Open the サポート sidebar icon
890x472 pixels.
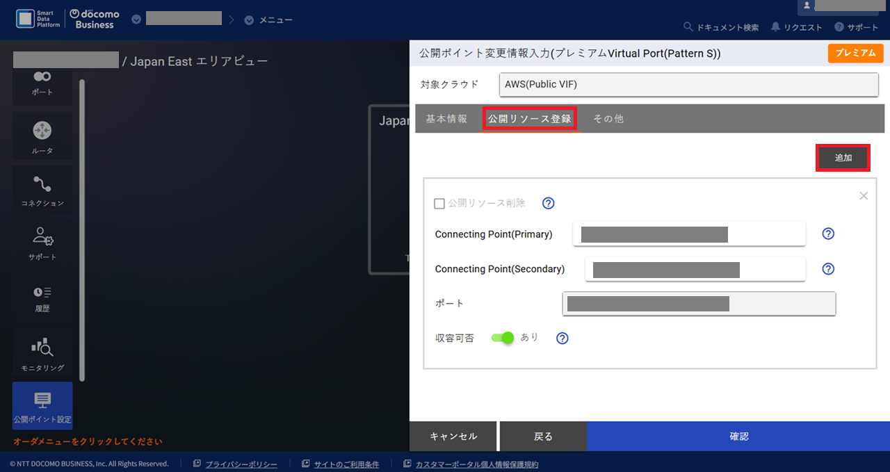click(x=42, y=243)
